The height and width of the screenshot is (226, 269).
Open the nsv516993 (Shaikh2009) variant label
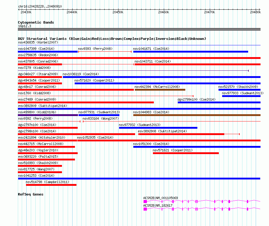click(38, 163)
